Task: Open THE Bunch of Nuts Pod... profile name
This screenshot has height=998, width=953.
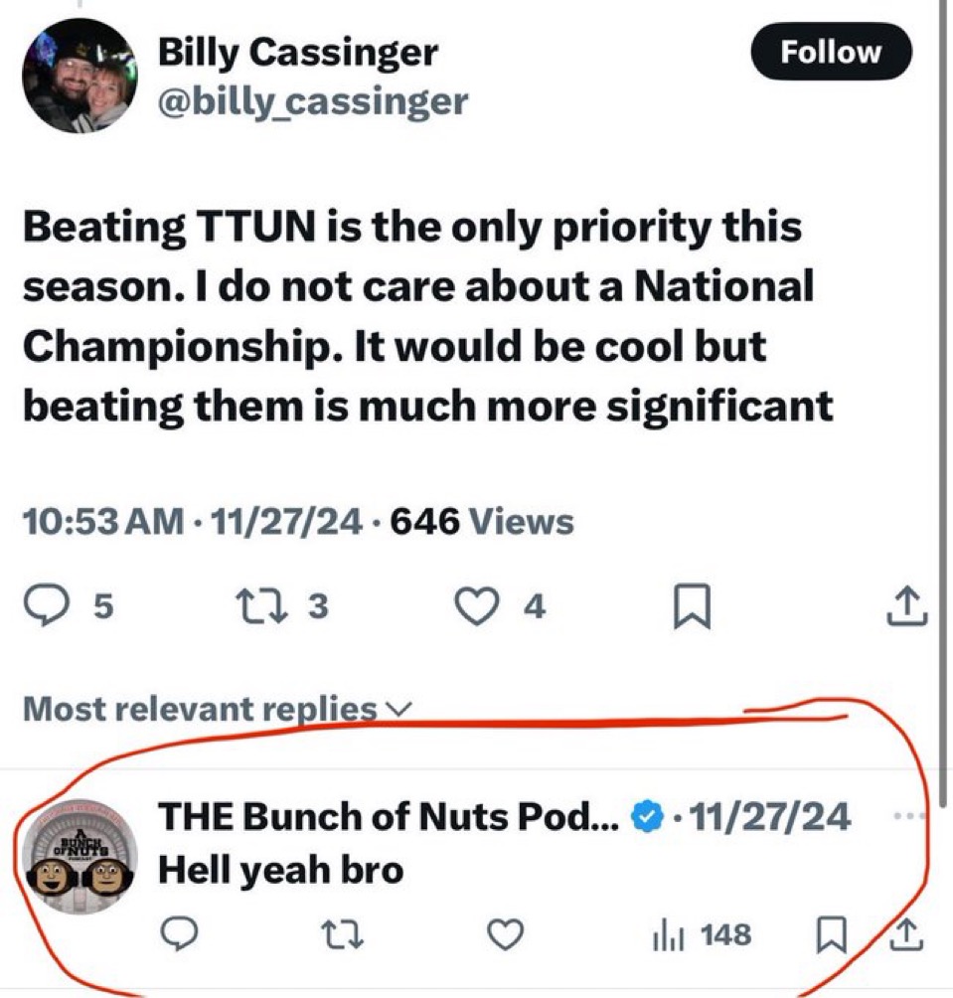Action: coord(390,817)
